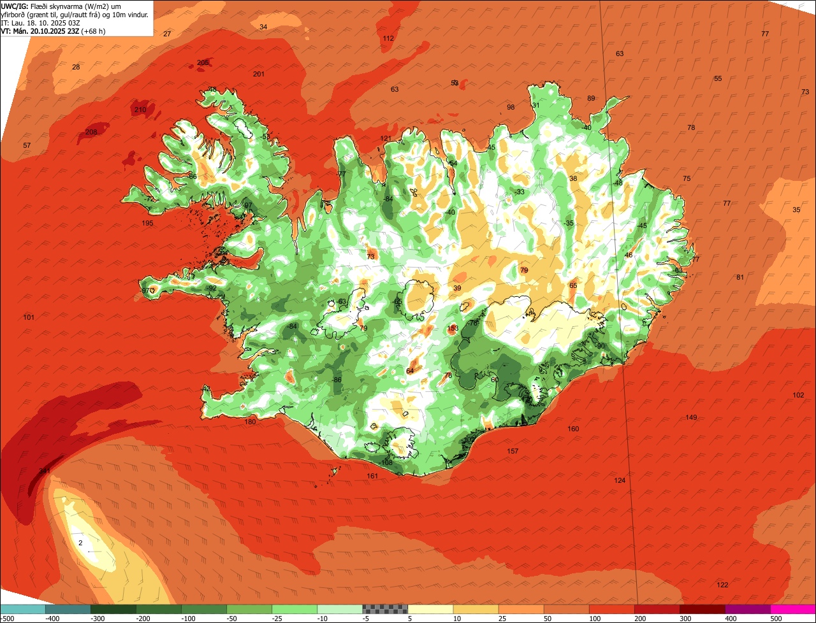Click the value '75' east of Iceland
816x623 pixels.
687,178
